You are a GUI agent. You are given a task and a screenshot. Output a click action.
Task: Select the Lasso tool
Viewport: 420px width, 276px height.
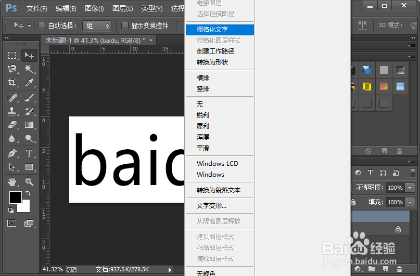(12, 69)
